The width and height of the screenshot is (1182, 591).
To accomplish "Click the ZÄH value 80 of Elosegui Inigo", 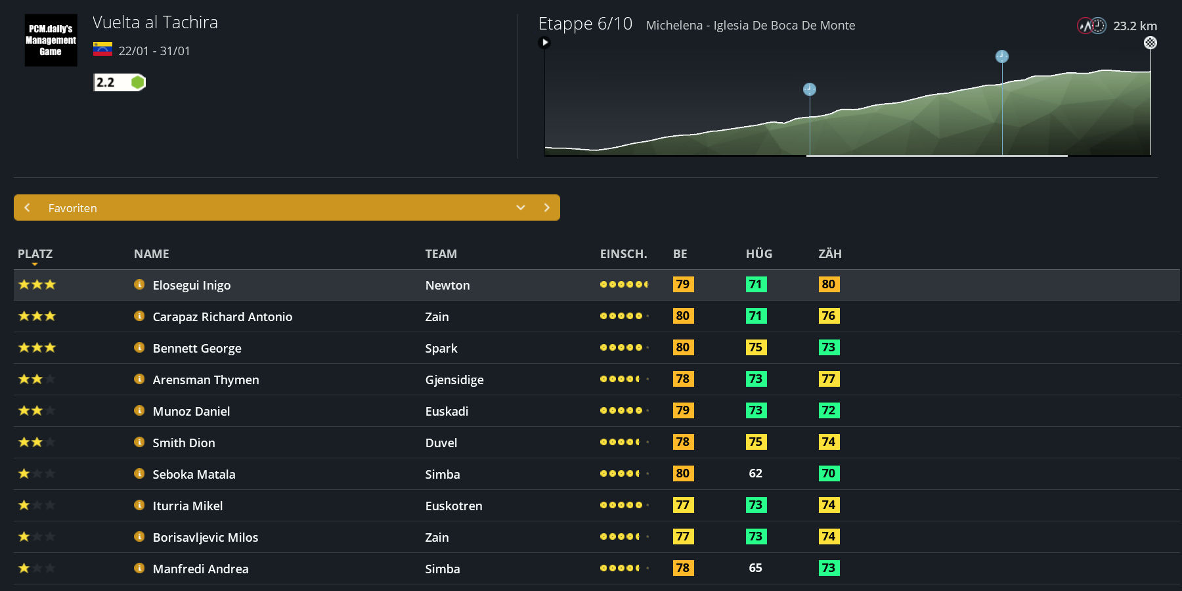I will click(829, 284).
